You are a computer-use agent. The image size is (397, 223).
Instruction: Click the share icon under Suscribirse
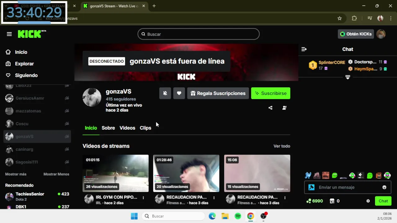click(270, 108)
